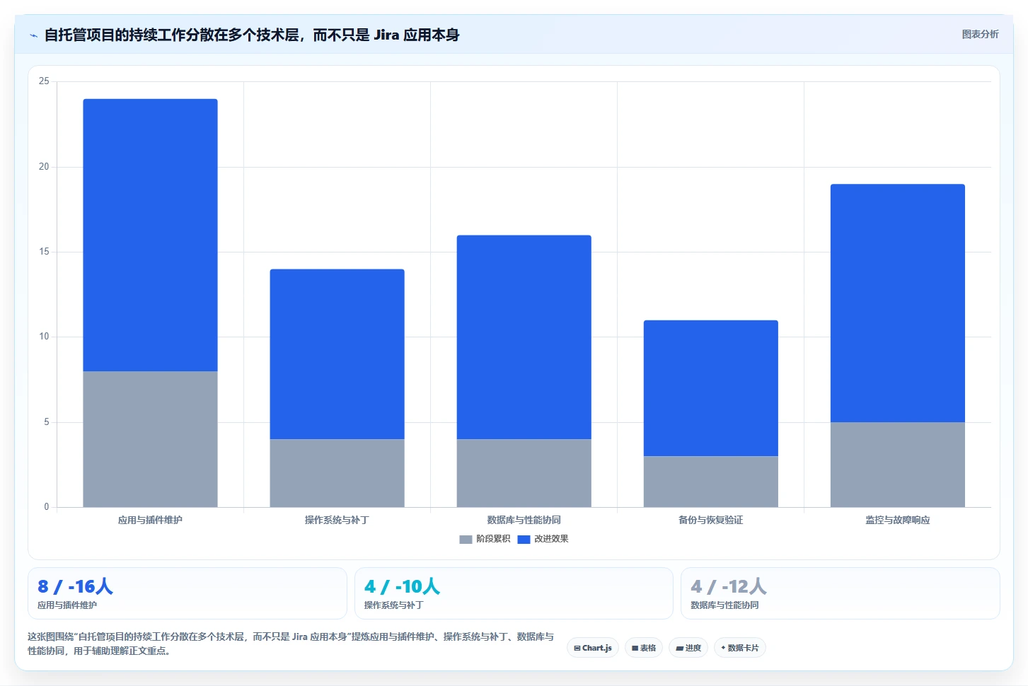Select the gray bar segment for 应用与插件维护
The width and height of the screenshot is (1028, 686).
(x=150, y=439)
